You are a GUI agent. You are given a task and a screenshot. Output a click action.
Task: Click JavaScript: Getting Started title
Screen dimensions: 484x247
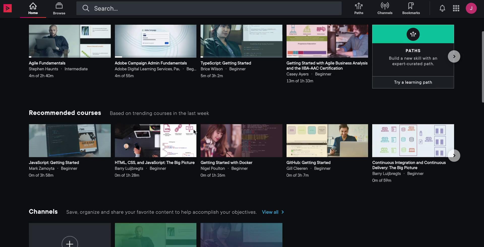click(54, 163)
